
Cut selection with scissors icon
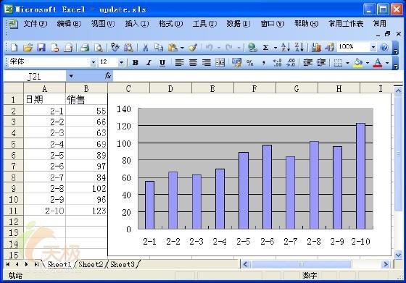pyautogui.click(x=145, y=48)
